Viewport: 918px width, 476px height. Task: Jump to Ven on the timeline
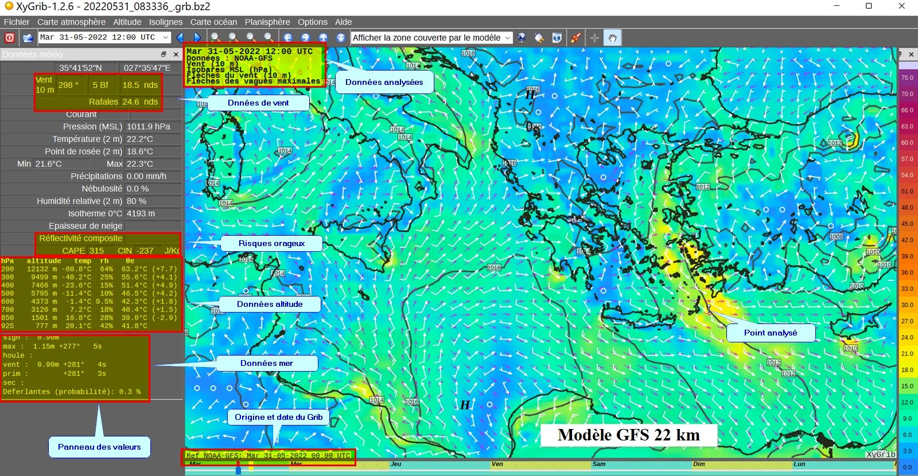pos(497,464)
